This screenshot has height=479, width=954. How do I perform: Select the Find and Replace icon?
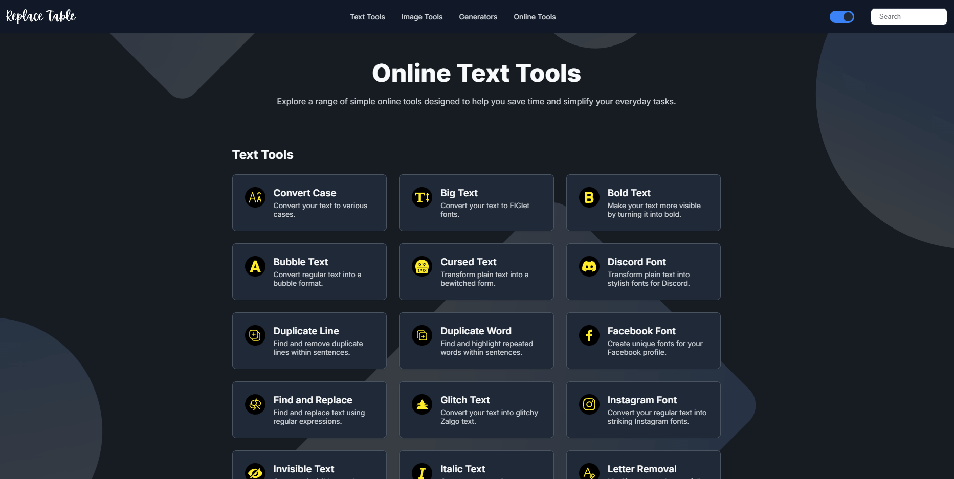255,404
